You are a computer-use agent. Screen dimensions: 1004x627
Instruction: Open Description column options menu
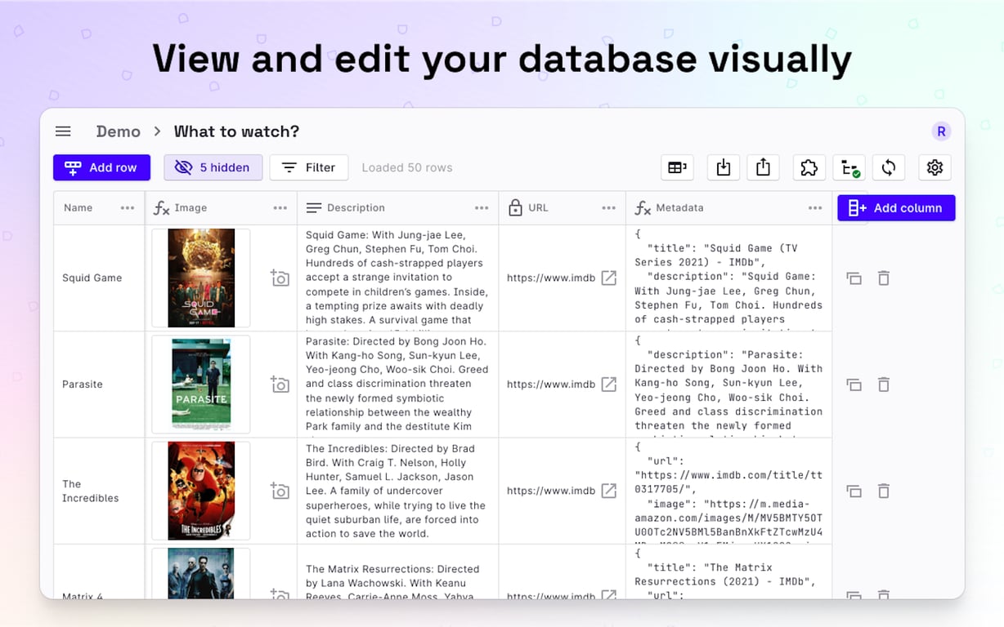pyautogui.click(x=482, y=208)
